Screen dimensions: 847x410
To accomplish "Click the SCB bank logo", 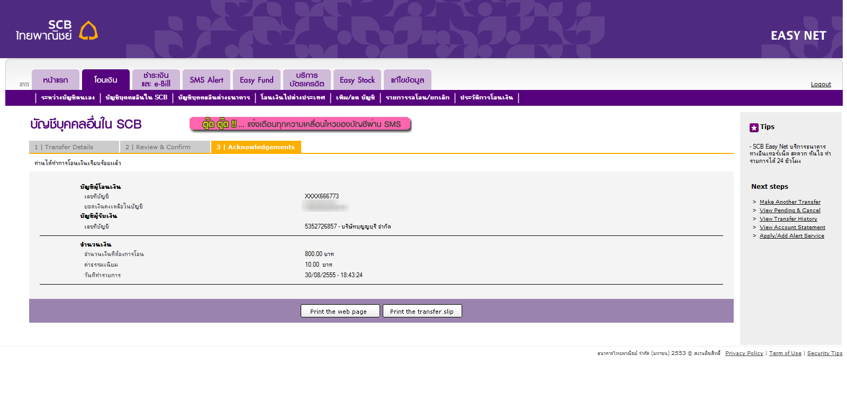I will coord(57,30).
